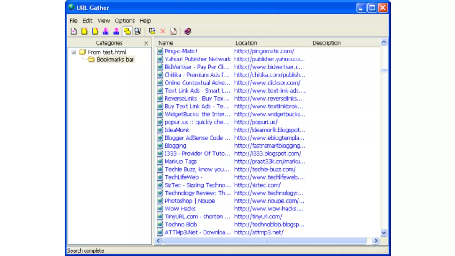This screenshot has height=256, width=455.
Task: Open the Options menu
Action: pyautogui.click(x=125, y=20)
